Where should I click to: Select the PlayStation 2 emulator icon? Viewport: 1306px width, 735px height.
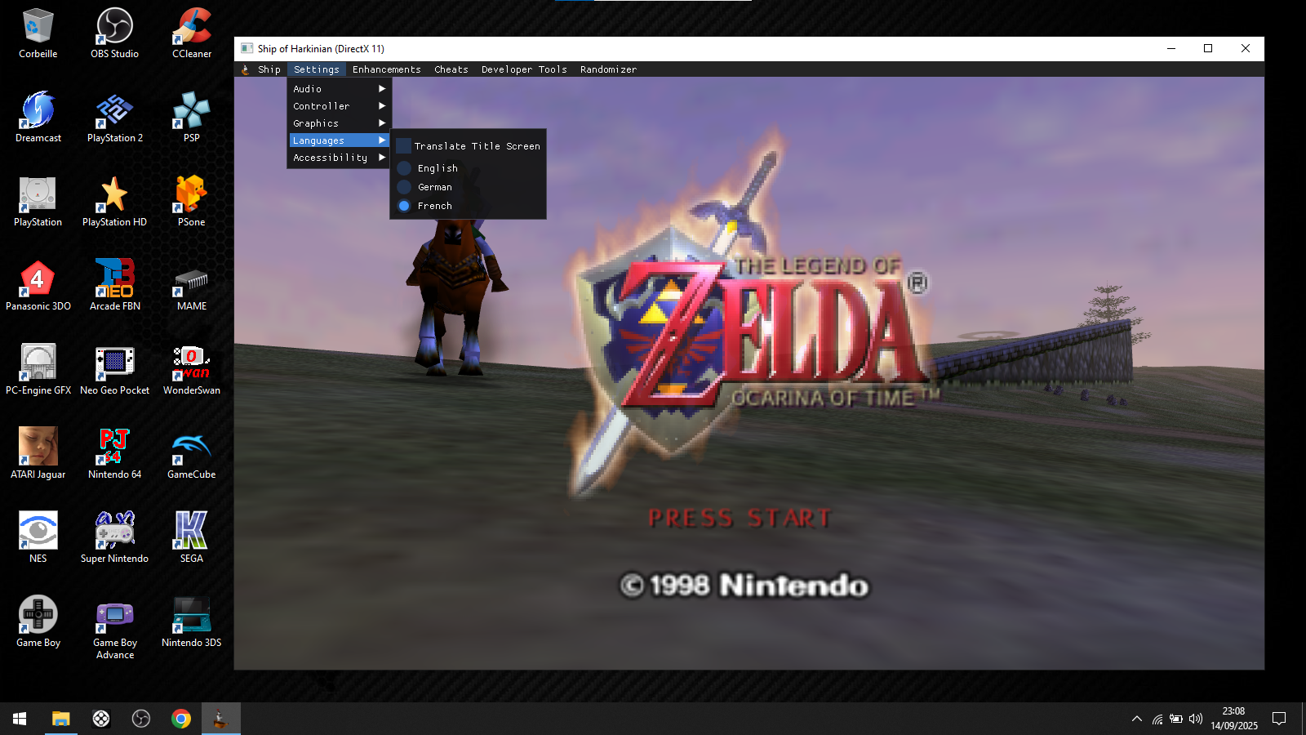[x=114, y=118]
